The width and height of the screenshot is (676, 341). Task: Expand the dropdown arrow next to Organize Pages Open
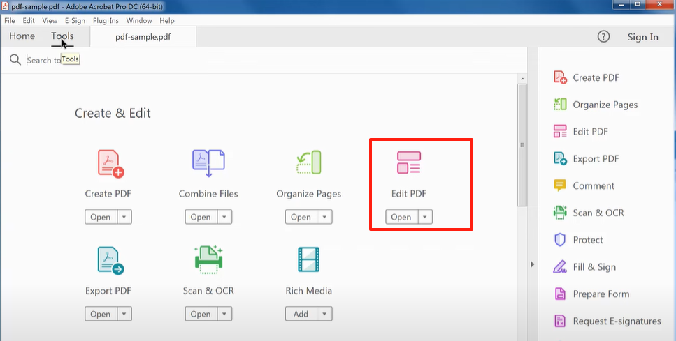click(x=324, y=217)
